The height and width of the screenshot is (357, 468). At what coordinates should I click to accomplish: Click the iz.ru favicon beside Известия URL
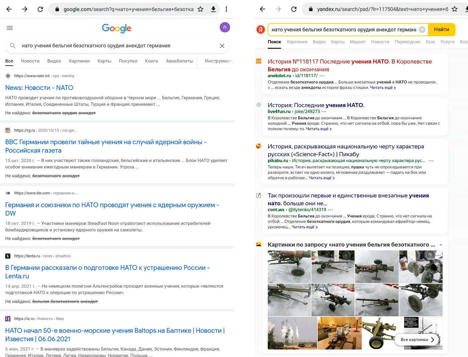(8, 319)
